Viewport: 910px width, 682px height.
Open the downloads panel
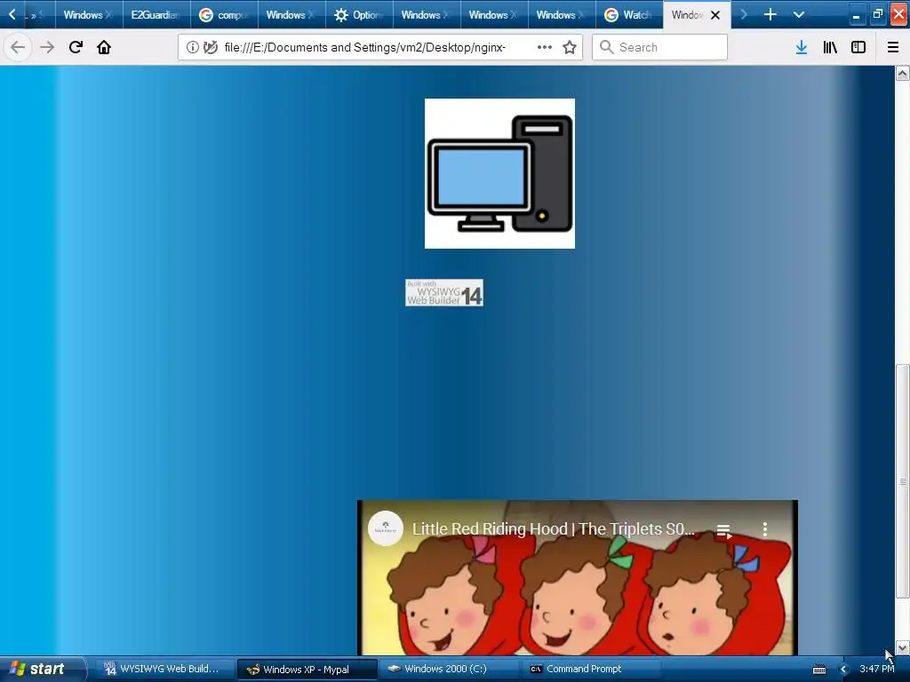click(802, 47)
